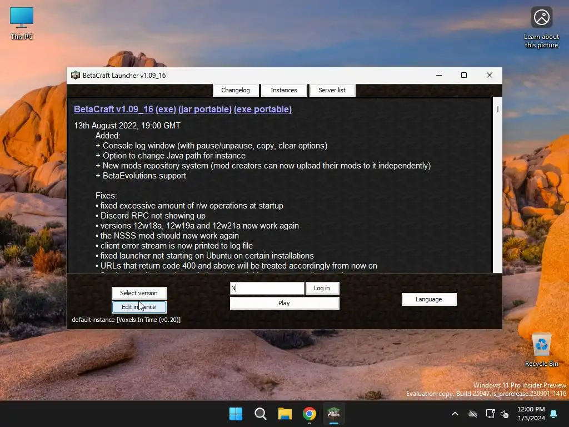Open the taskbar clock and date
569x427 pixels.
[531, 414]
